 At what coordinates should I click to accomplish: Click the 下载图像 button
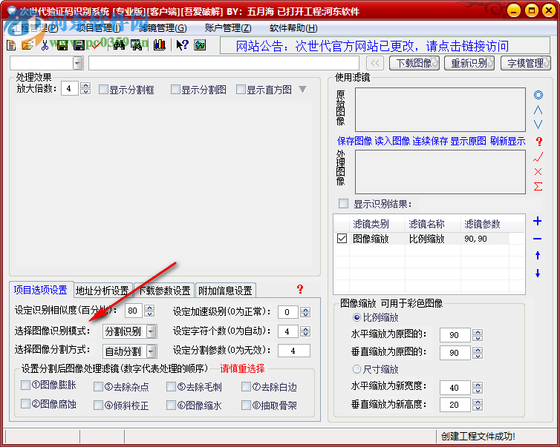tap(414, 63)
